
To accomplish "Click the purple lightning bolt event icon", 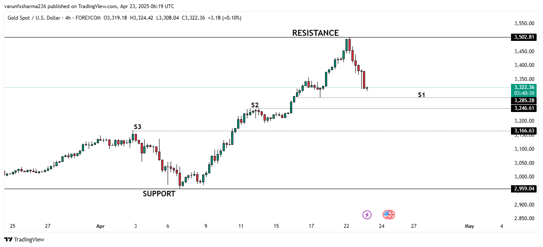I will pyautogui.click(x=367, y=215).
